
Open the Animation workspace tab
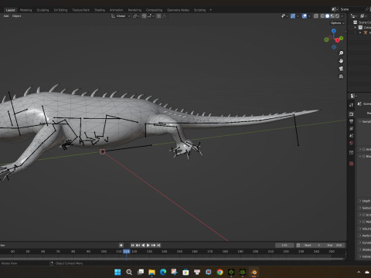click(117, 10)
